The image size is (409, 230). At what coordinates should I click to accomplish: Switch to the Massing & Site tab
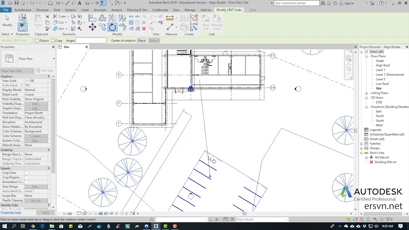pos(137,10)
